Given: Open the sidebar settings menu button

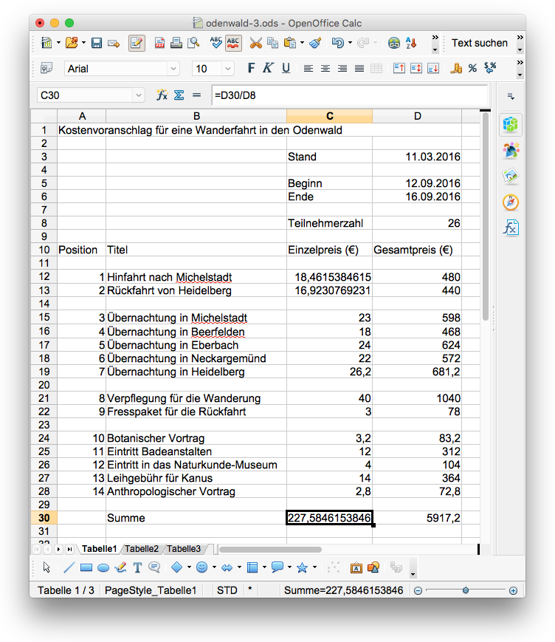Looking at the screenshot, I should tap(511, 96).
